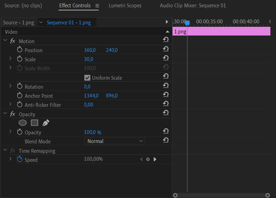Toggle animation stopwatch for Scale
Viewport: 276px width, 198px height.
click(x=20, y=59)
